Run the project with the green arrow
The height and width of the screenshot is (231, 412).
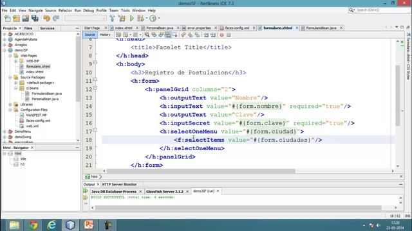131,19
